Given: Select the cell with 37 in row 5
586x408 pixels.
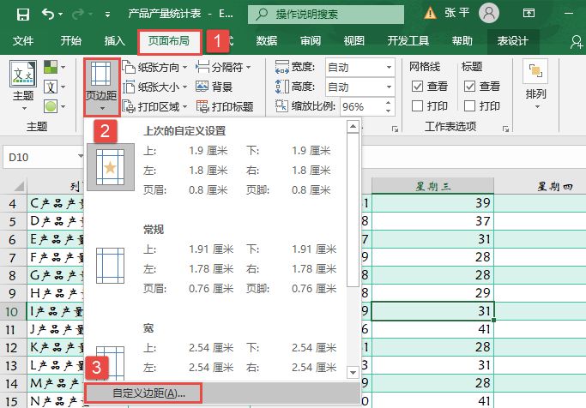Looking at the screenshot, I should (x=432, y=221).
